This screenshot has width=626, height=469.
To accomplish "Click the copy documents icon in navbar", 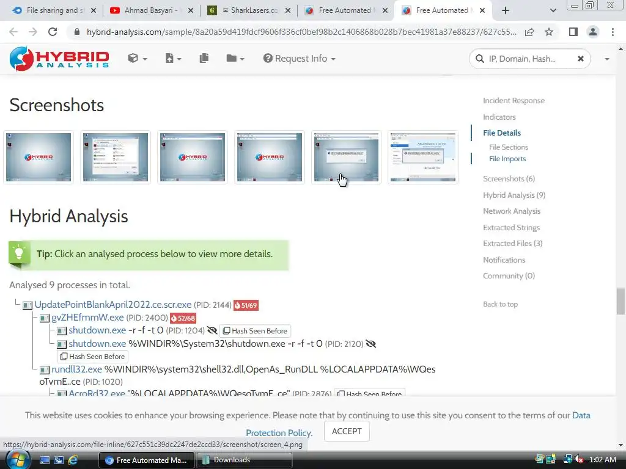I will pos(204,58).
